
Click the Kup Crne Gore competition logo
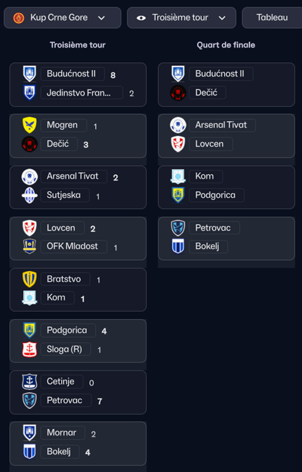(19, 18)
